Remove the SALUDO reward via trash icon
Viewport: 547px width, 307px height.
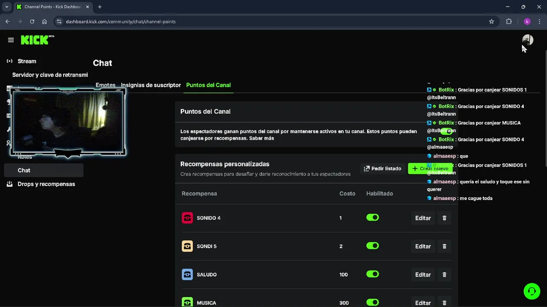pyautogui.click(x=444, y=275)
